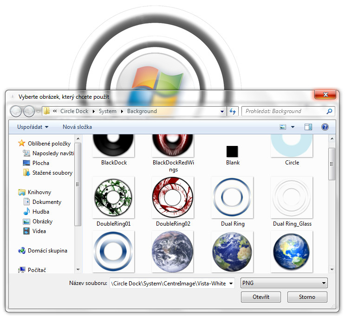345x316 pixels.
Task: Open recent locations dropdown next to Forward
Action: [38, 111]
